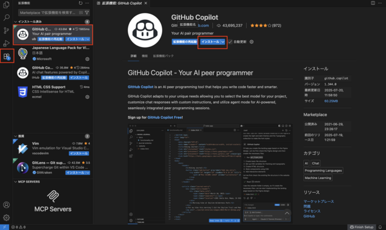The height and width of the screenshot is (230, 386).
Task: Open the Copilot demo screenshot image
Action: pyautogui.click(x=210, y=173)
